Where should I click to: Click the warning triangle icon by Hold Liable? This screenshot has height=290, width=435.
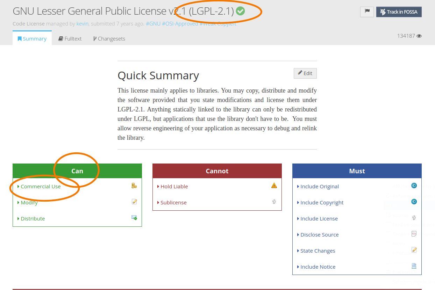[x=274, y=186]
